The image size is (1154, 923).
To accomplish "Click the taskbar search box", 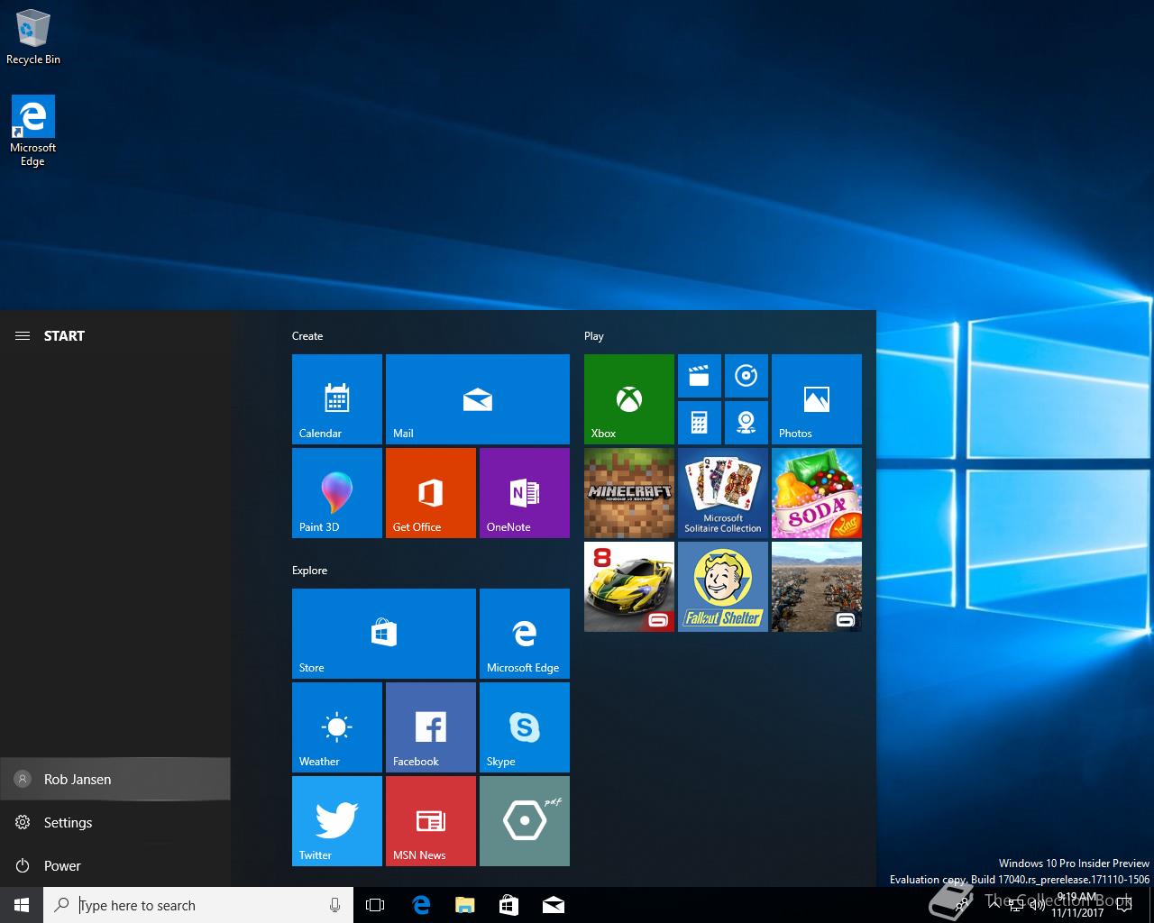I will (198, 905).
